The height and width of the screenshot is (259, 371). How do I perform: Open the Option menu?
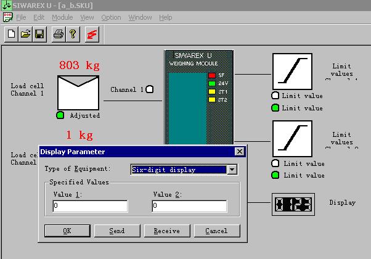[x=111, y=17]
